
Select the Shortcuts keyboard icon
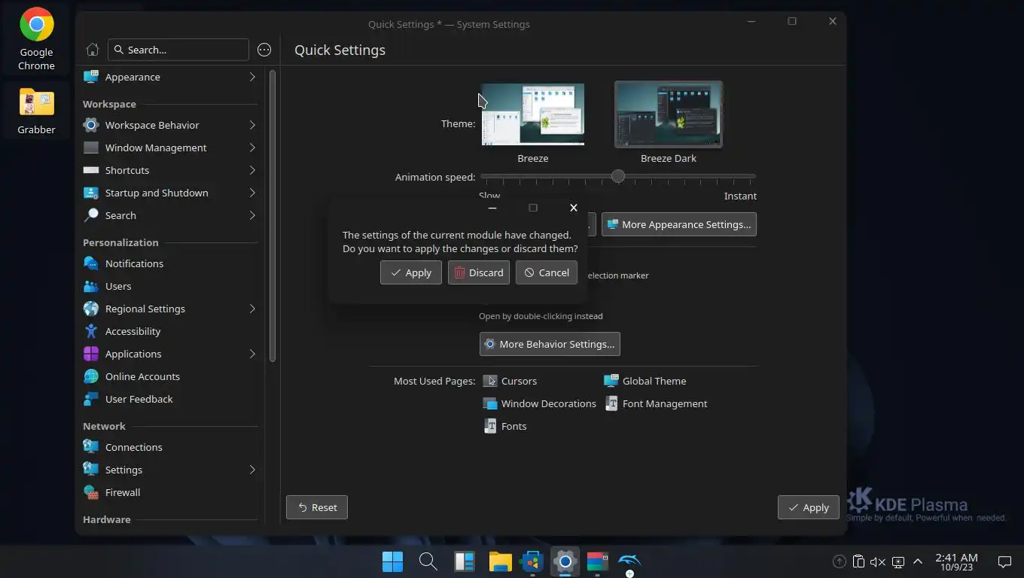[91, 170]
